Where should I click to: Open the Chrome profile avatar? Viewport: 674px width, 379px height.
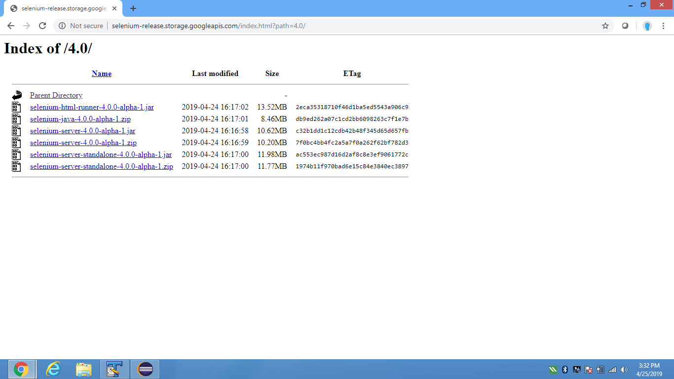[647, 26]
